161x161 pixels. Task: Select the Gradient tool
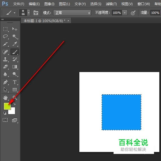[15, 67]
